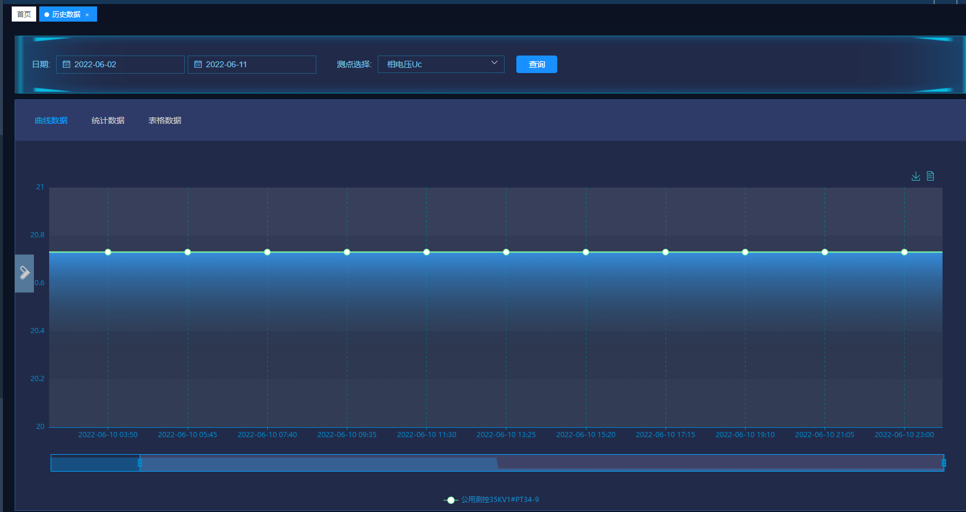Switch to the 表格数据 tab
This screenshot has width=966, height=512.
pos(165,120)
